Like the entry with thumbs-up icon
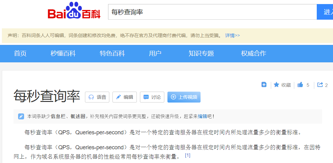 (x=300, y=85)
